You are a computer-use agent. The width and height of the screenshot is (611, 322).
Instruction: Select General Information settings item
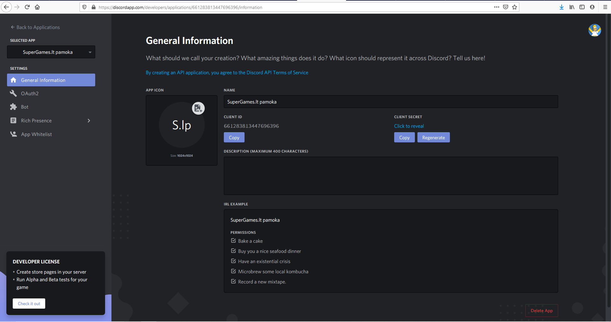(51, 80)
